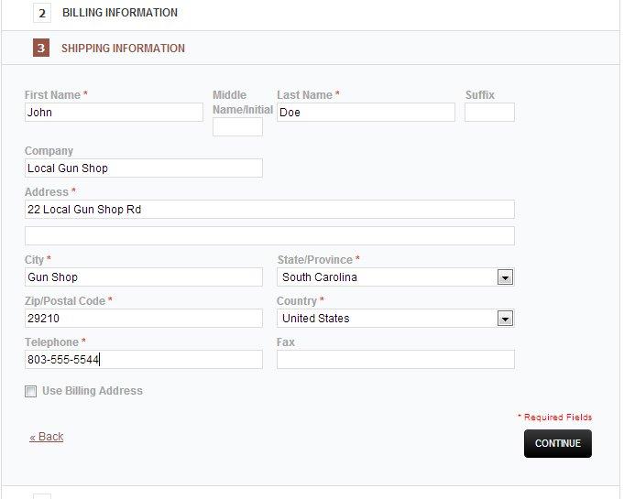Check the Use Billing Address checkbox
Image resolution: width=624 pixels, height=499 pixels.
30,391
